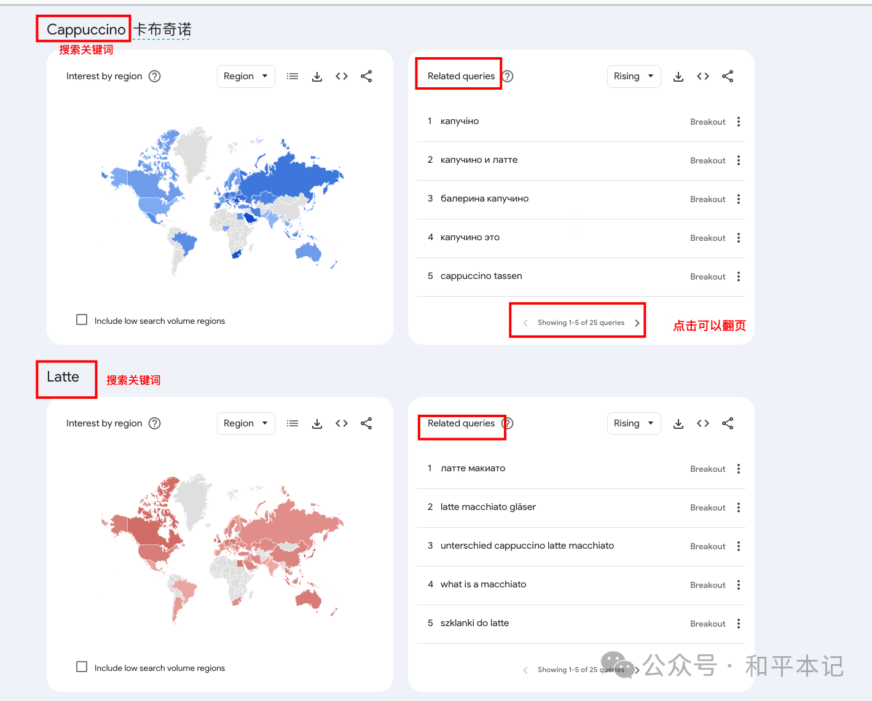872x701 pixels.
Task: Go to previous page of Latte queries
Action: coord(525,670)
